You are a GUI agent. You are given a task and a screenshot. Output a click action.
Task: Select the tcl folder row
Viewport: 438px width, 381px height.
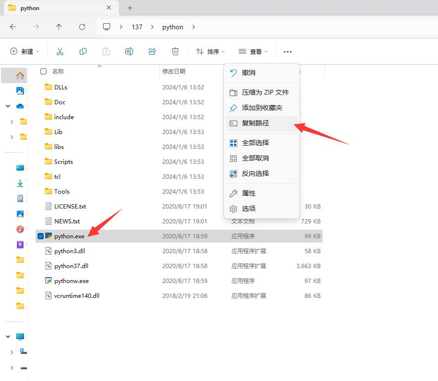point(179,176)
